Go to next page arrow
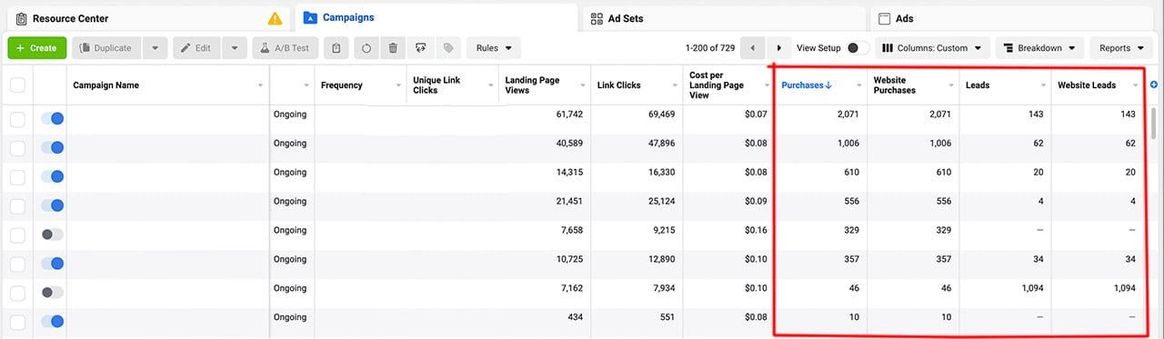This screenshot has height=339, width=1164. click(779, 48)
